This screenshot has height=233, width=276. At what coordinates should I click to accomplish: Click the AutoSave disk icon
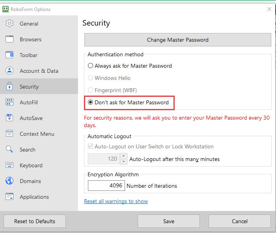tap(10, 118)
